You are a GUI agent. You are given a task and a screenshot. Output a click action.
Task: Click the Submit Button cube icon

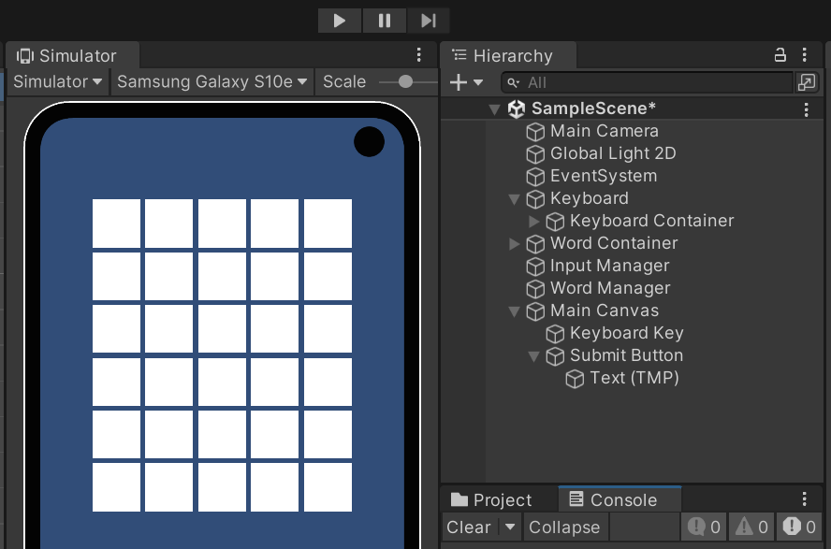(555, 356)
